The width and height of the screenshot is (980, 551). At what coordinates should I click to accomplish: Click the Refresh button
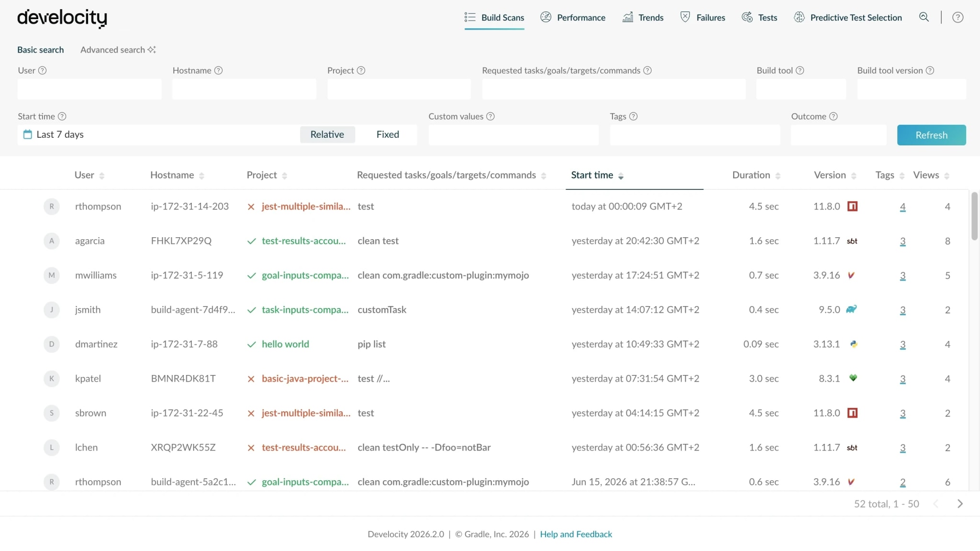931,135
